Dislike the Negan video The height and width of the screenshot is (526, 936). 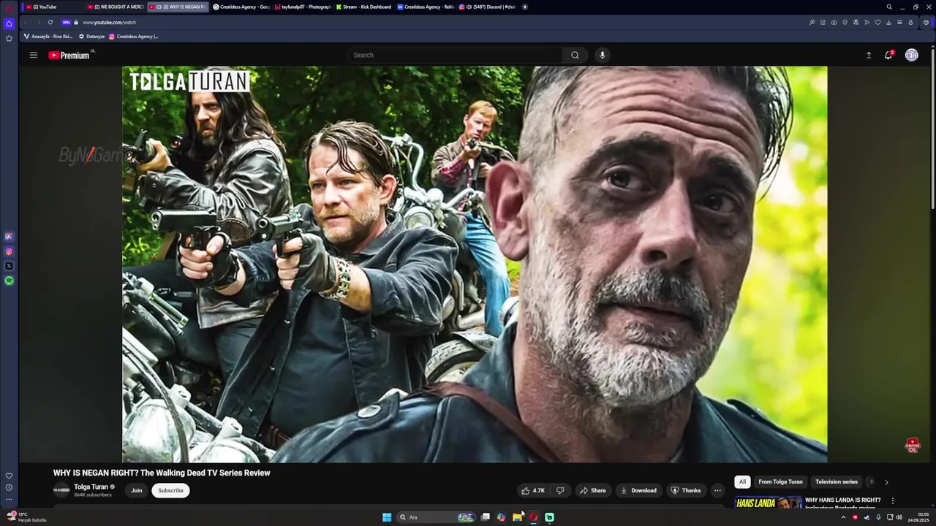pos(560,490)
